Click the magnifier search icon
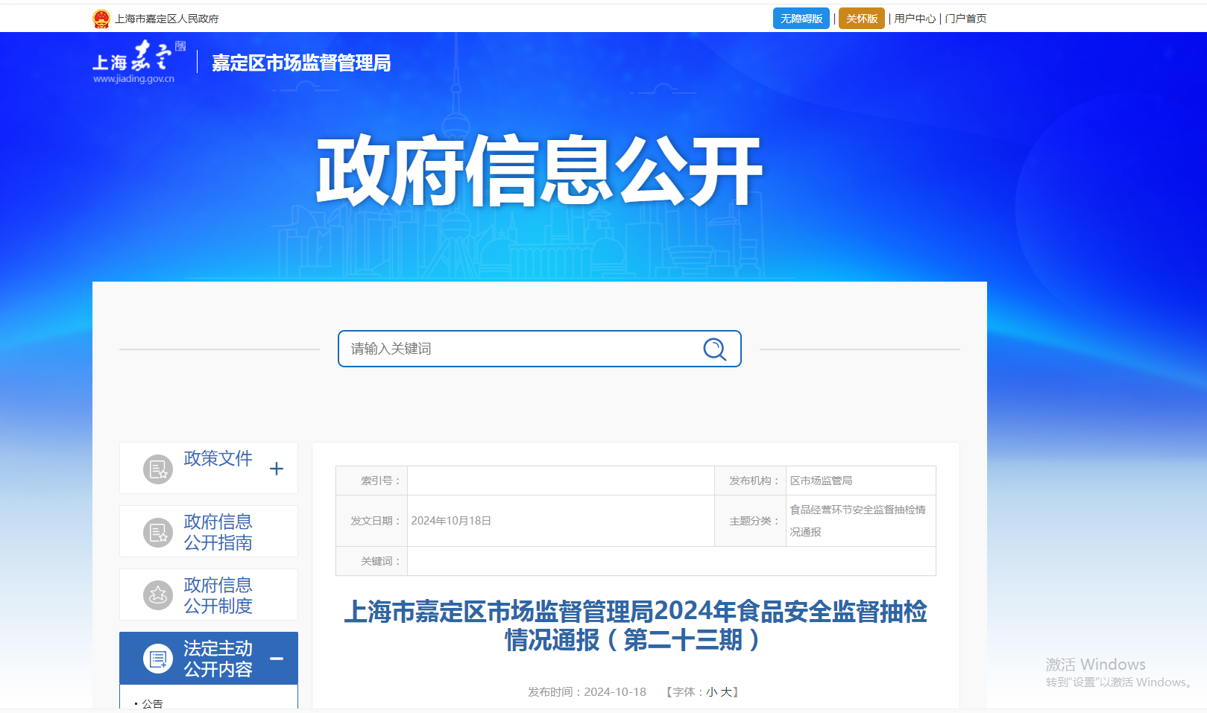Screen dimensions: 1207x713 [714, 349]
